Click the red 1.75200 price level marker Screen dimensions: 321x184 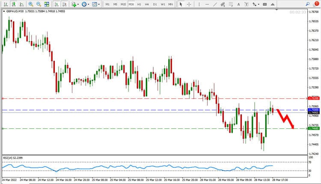coord(313,98)
